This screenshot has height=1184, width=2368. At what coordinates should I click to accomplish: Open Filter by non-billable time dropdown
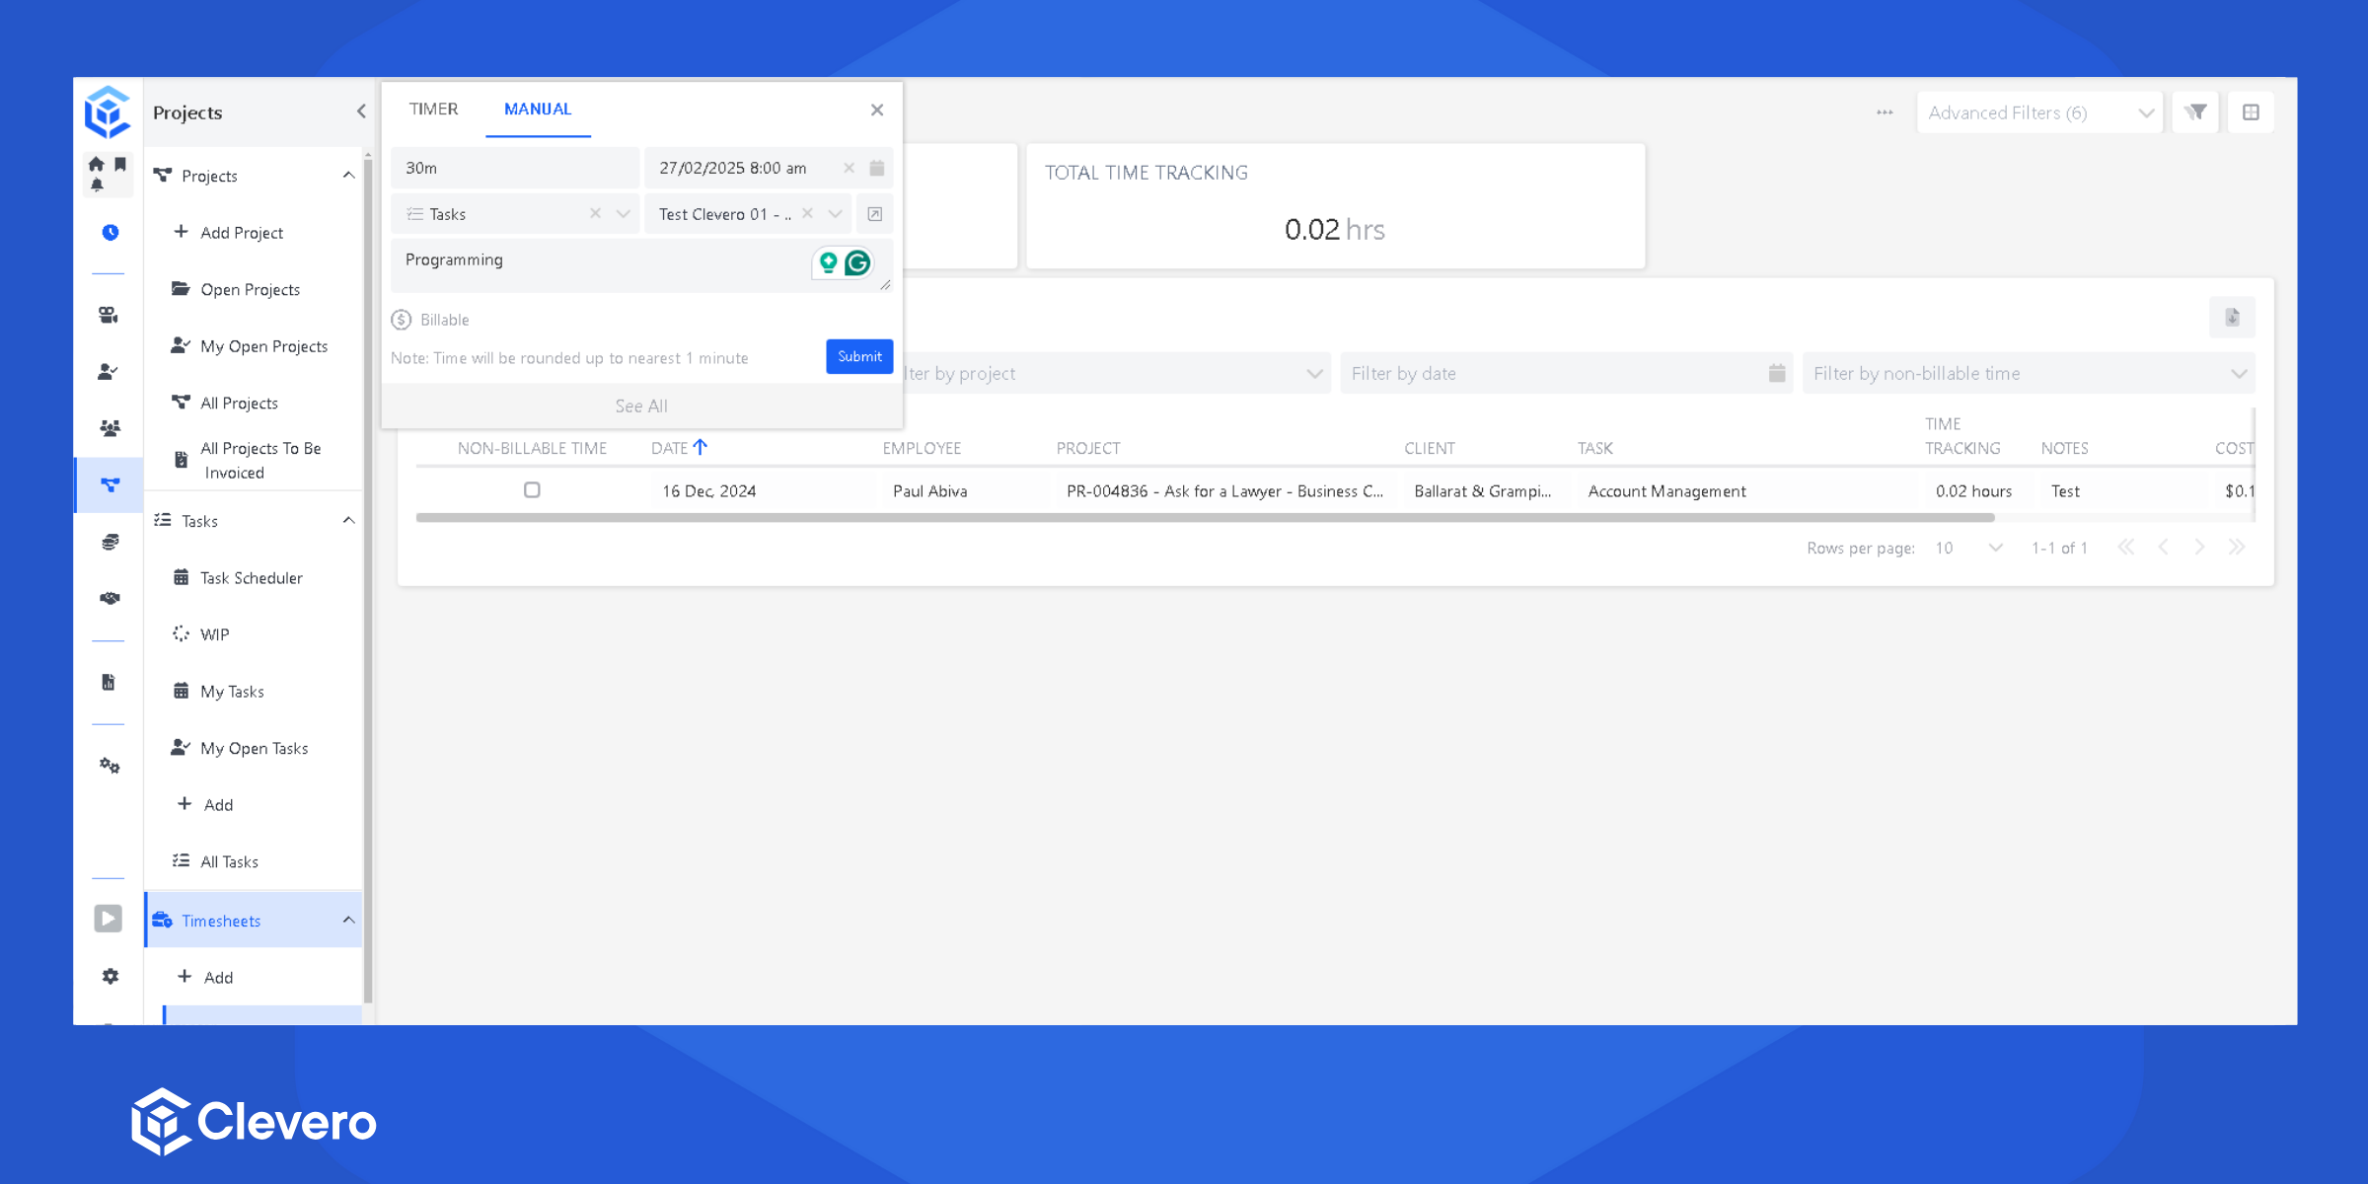tap(2029, 374)
